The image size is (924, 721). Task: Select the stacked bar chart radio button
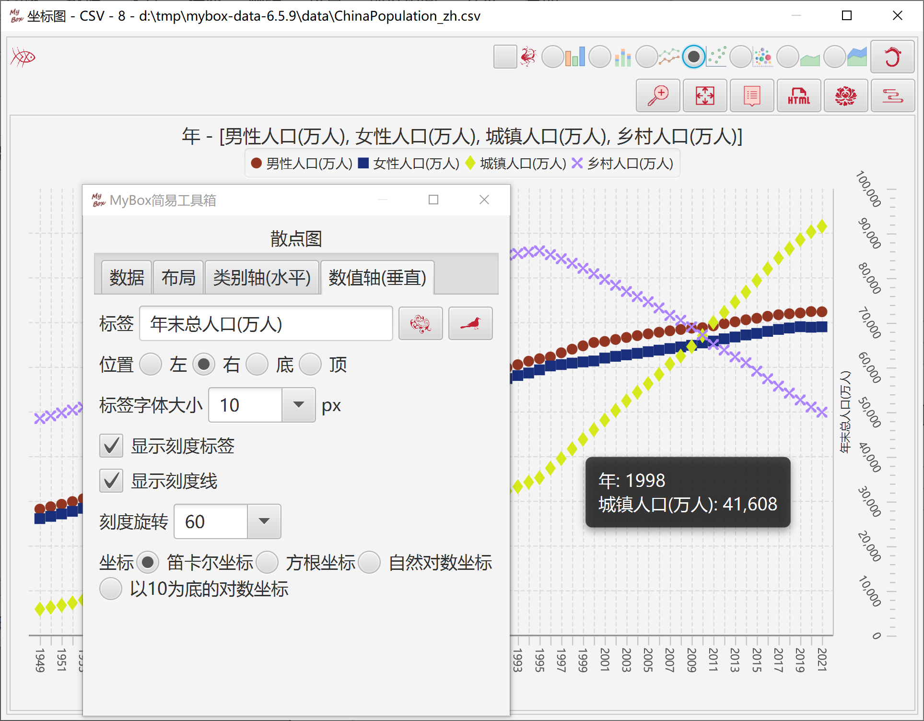point(600,57)
